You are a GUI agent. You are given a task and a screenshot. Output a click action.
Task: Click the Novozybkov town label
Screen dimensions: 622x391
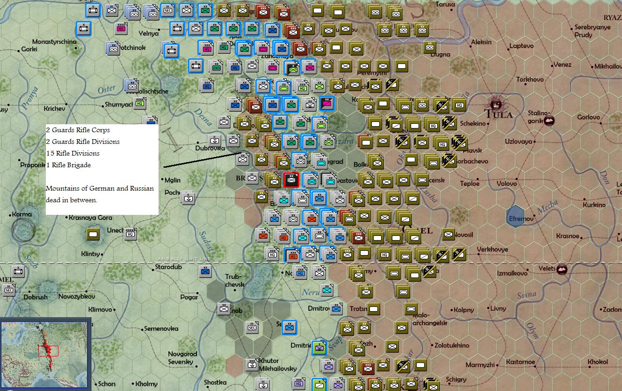[x=77, y=297]
